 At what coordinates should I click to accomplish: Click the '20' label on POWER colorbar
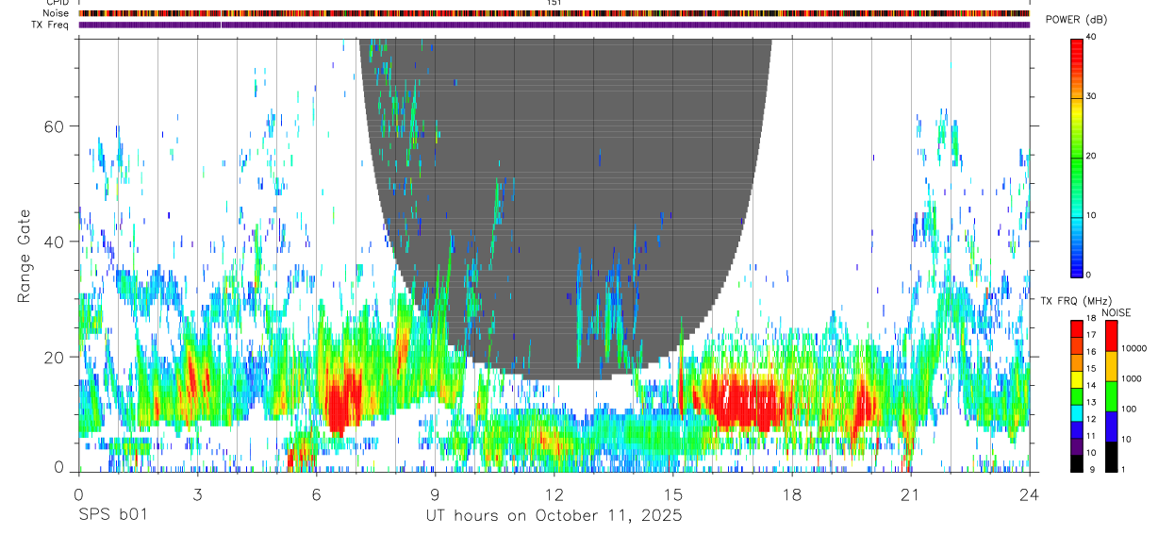click(x=1090, y=157)
